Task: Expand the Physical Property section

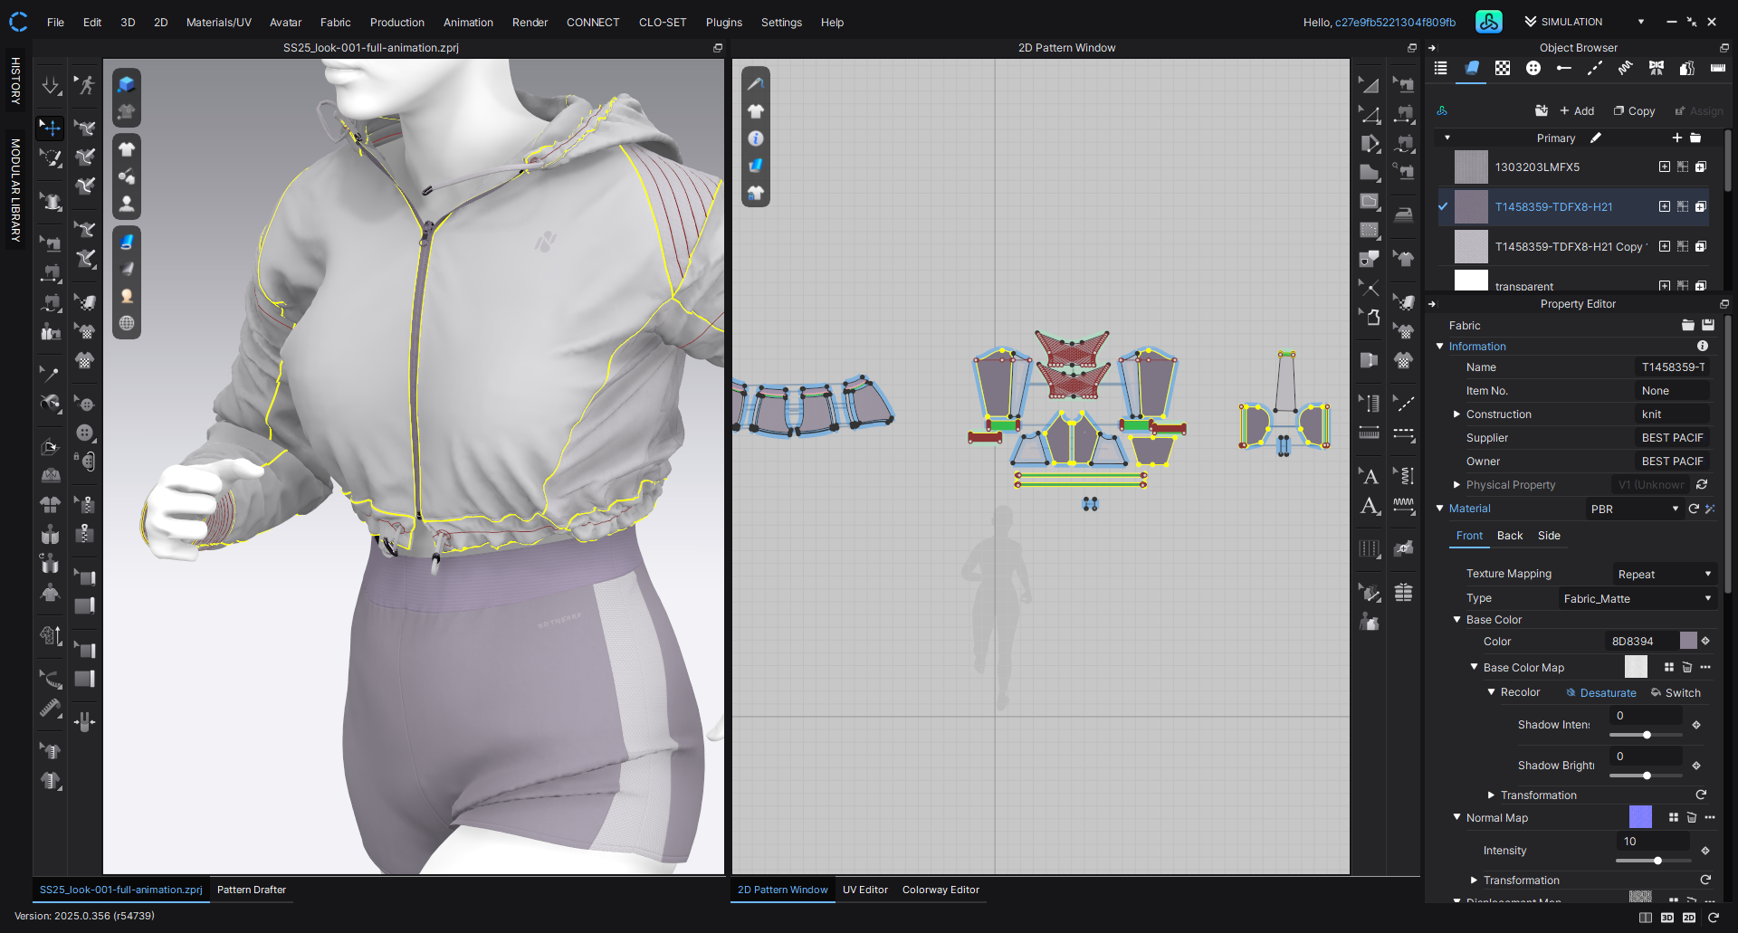Action: click(1456, 485)
